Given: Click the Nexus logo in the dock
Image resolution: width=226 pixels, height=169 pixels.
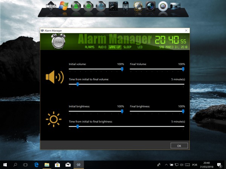Looking at the screenshot, I should click(51, 6).
